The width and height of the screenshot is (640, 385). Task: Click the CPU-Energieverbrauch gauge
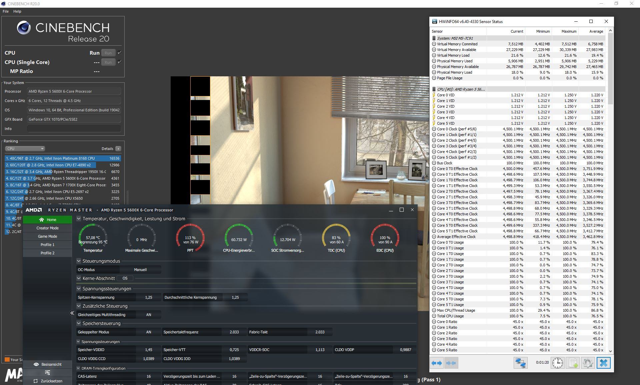click(x=239, y=238)
